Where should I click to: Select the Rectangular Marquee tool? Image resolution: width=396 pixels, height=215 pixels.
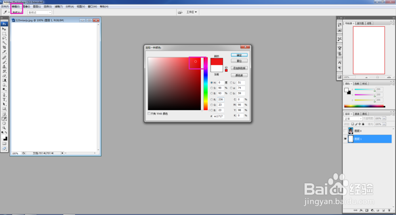click(4, 34)
